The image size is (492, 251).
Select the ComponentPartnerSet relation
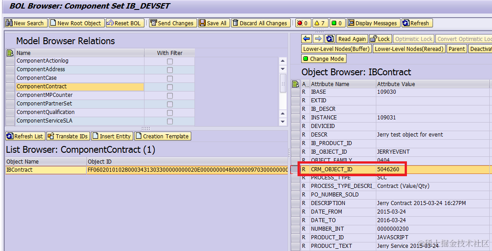click(x=80, y=104)
